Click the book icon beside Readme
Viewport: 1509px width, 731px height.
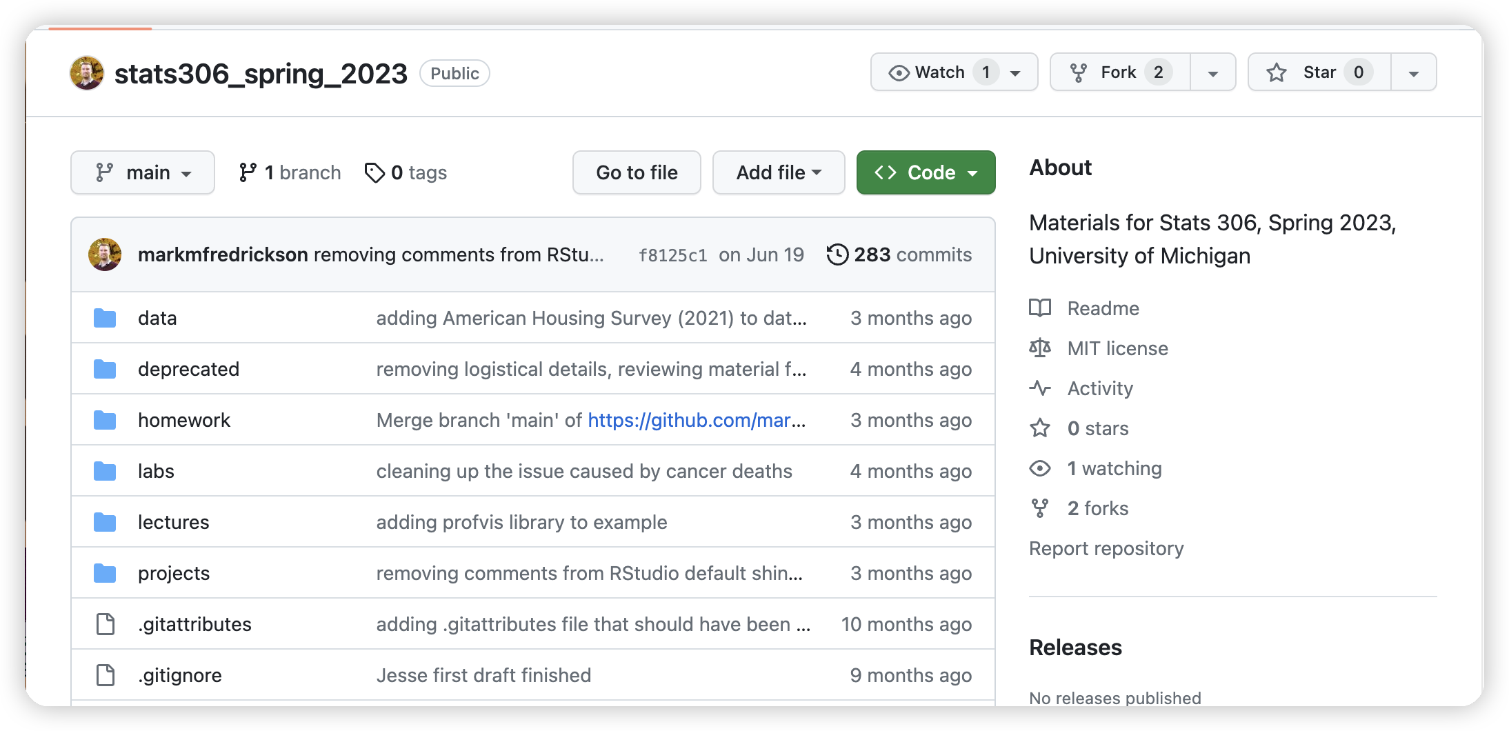pos(1040,308)
